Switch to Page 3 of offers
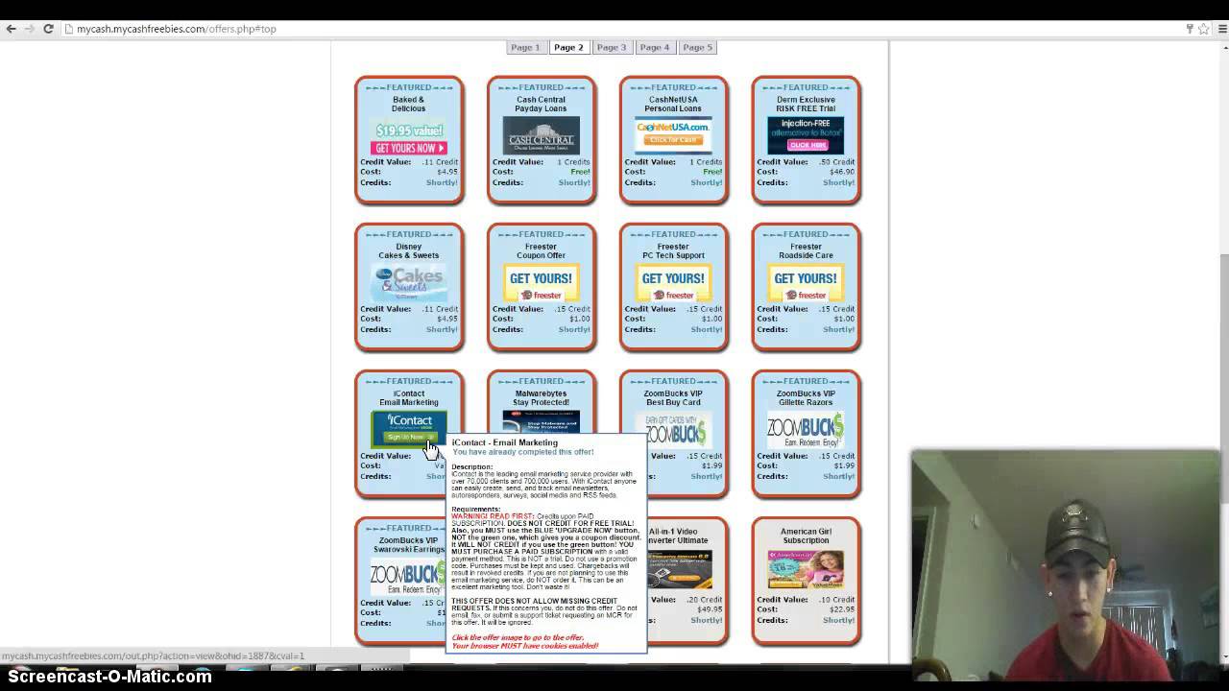The width and height of the screenshot is (1229, 691). point(612,47)
